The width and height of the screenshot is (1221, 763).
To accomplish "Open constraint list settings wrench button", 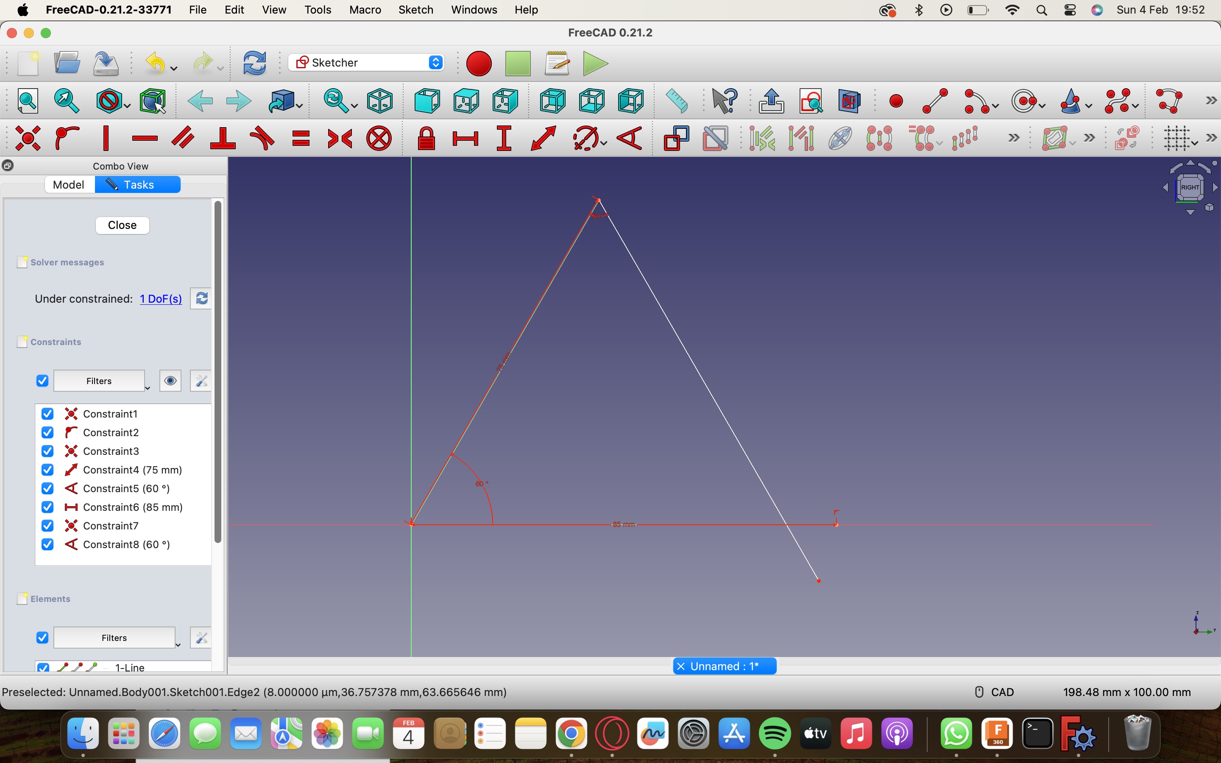I will tap(201, 381).
